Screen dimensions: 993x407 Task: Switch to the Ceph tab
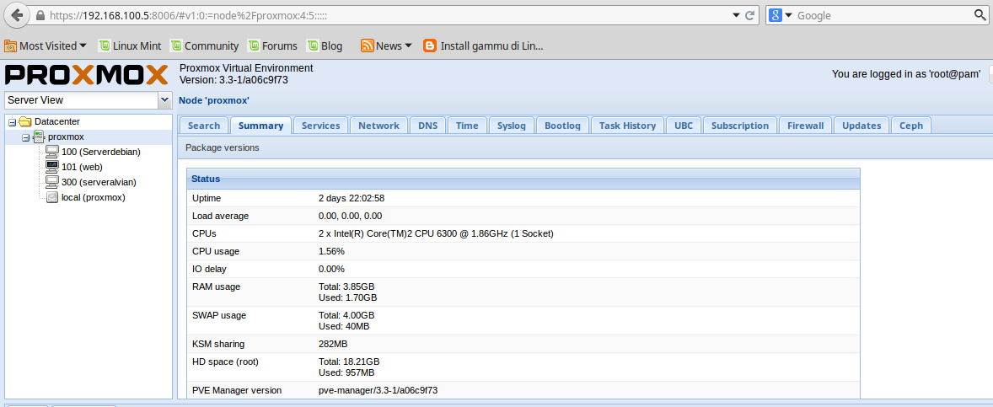[x=911, y=126]
